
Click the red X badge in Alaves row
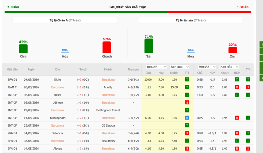click(x=248, y=149)
